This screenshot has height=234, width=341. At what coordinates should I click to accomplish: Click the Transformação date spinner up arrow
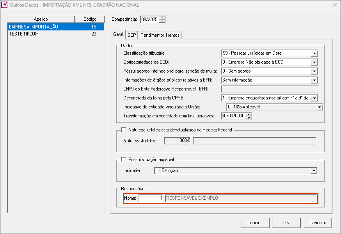pos(249,114)
